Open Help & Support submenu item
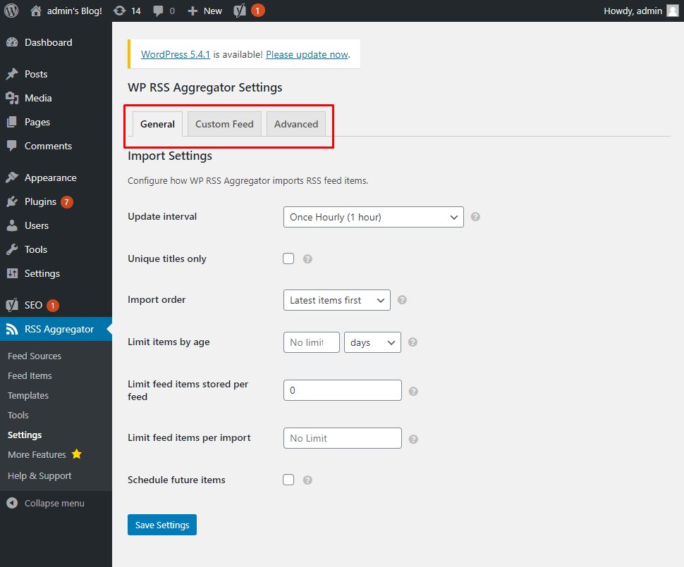Screen dimensions: 684x567 tap(39, 476)
